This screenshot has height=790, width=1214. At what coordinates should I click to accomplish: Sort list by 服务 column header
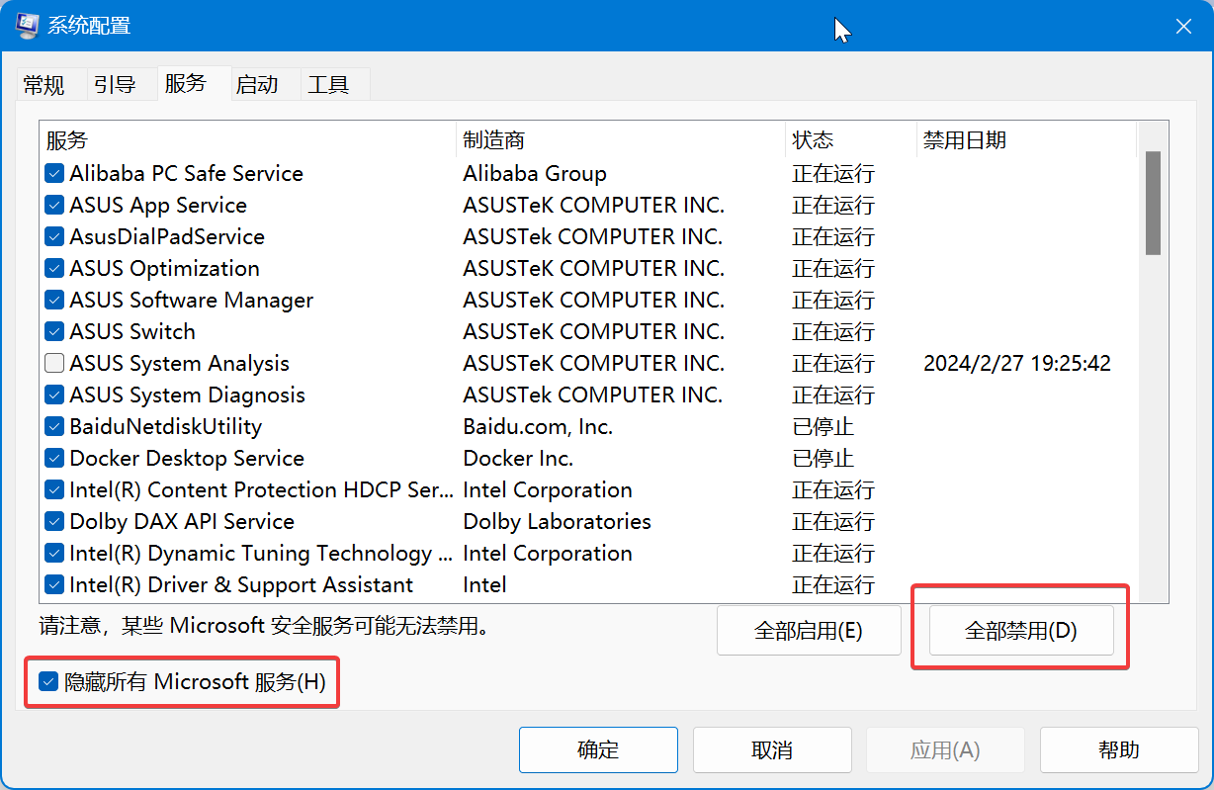[248, 140]
